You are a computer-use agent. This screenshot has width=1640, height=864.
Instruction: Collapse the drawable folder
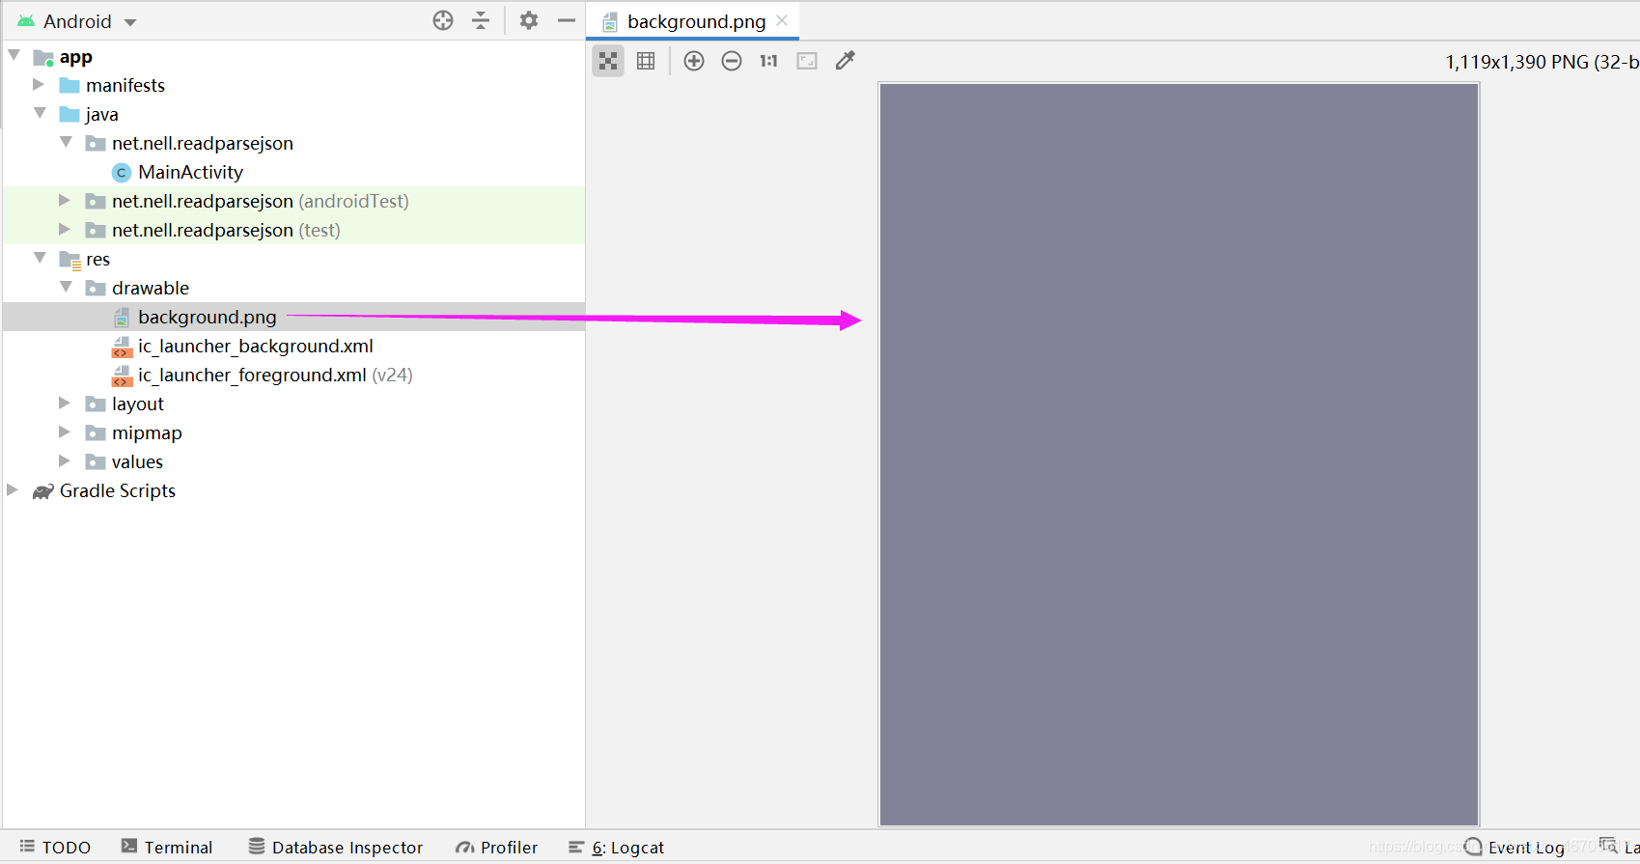(66, 287)
